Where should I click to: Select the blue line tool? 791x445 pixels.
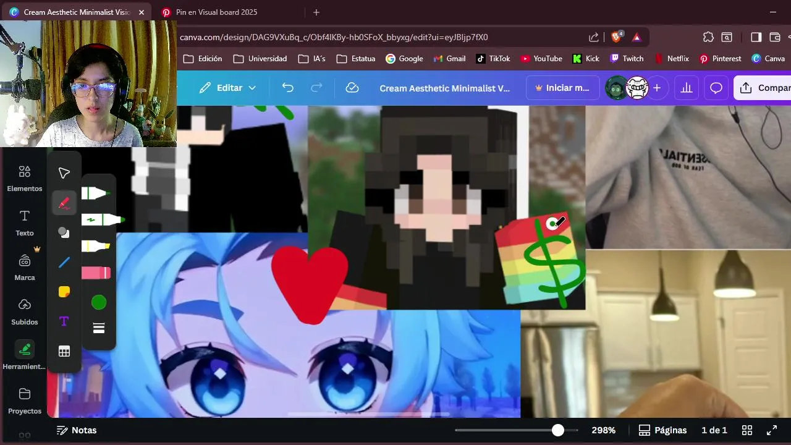64,262
